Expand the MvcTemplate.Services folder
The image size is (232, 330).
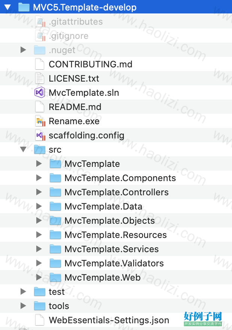39,249
